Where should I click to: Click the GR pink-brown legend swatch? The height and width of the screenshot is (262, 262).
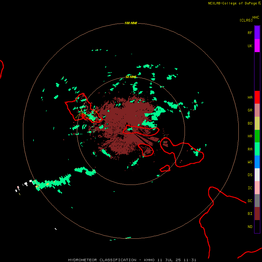[x=257, y=110]
